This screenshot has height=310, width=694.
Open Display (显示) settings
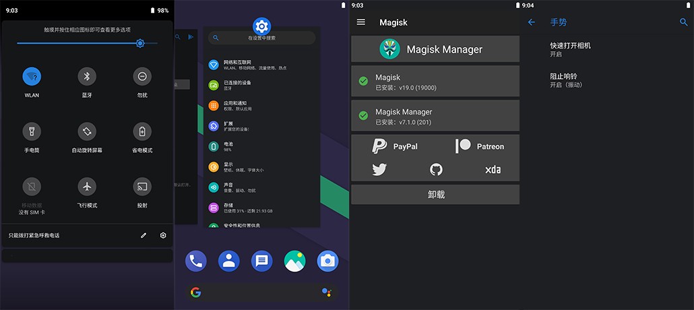pos(261,166)
